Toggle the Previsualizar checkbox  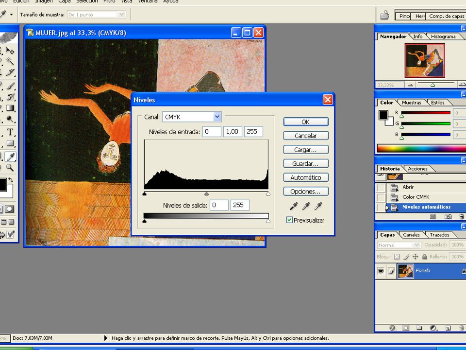[289, 220]
